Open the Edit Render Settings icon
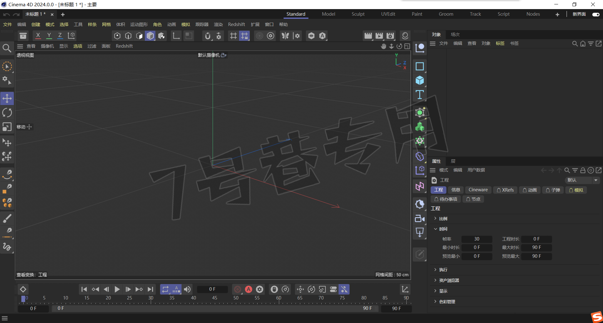Screen dimensions: 603x323 390,36
